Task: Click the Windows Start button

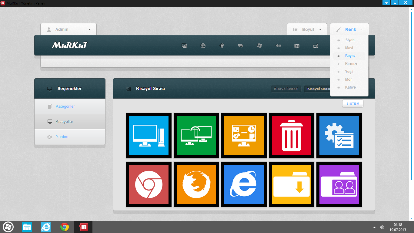Action: coord(8,227)
